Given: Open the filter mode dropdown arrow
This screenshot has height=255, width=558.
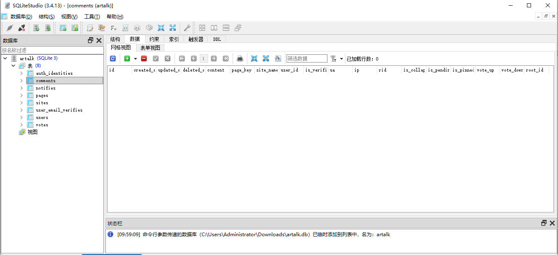Looking at the screenshot, I should point(341,59).
